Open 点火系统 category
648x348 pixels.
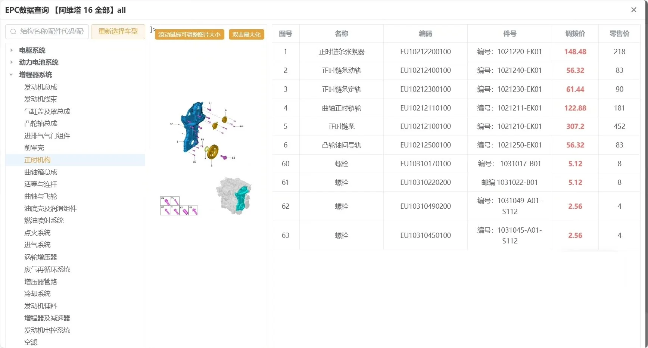[37, 233]
